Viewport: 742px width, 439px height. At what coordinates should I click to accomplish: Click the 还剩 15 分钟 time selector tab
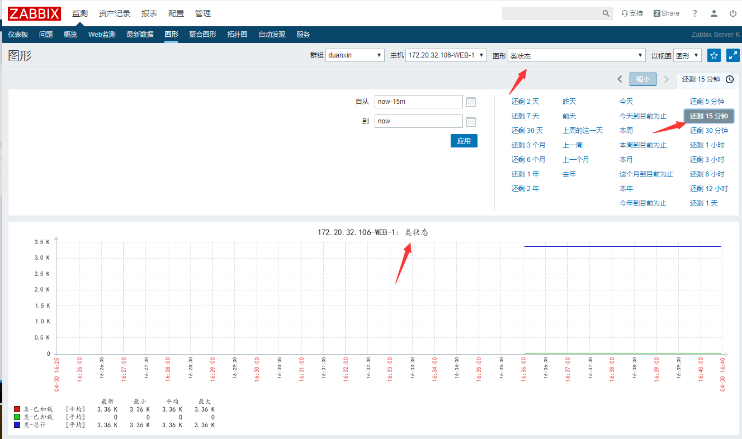[x=707, y=80]
